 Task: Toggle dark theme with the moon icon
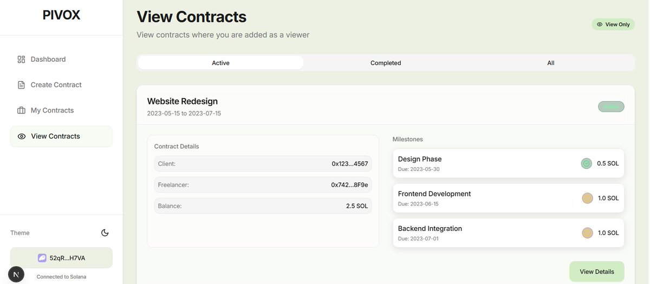[x=105, y=233]
